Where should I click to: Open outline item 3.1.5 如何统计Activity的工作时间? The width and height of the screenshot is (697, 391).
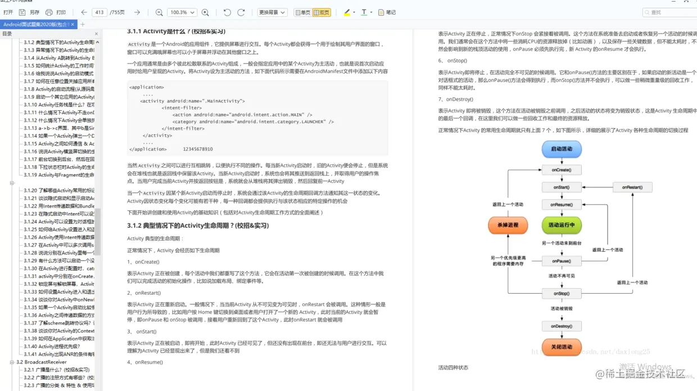click(59, 66)
